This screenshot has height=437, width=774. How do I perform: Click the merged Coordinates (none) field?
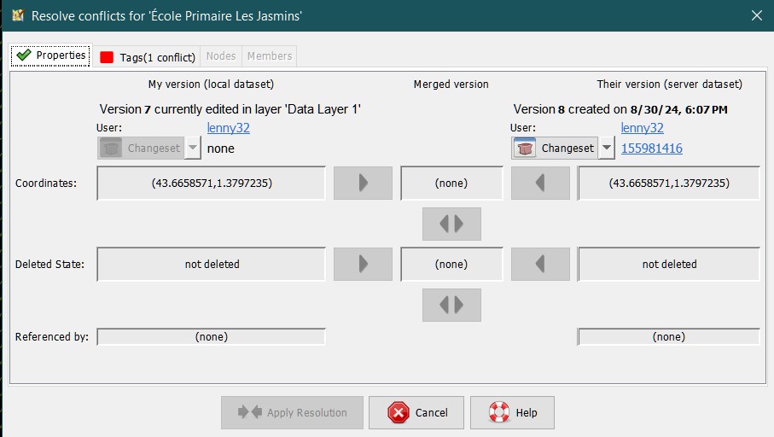(451, 183)
